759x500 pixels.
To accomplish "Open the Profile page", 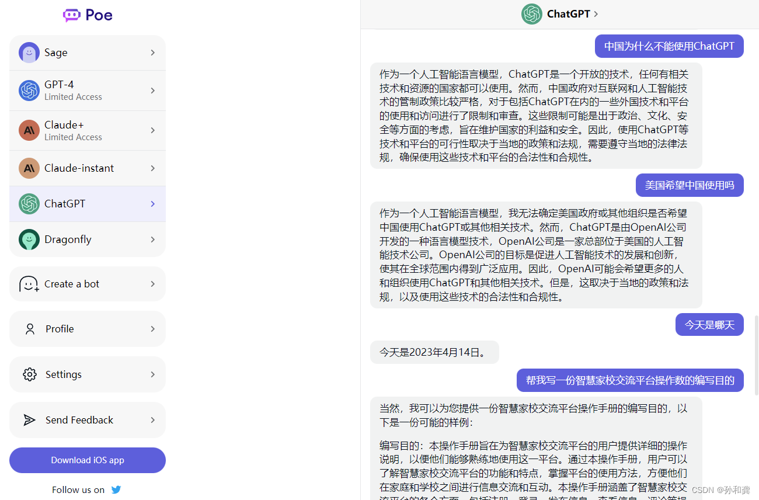I will click(88, 329).
